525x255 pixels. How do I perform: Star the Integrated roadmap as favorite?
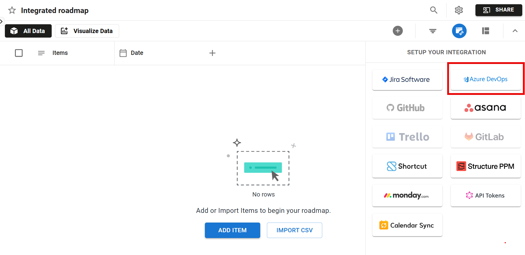coord(12,10)
